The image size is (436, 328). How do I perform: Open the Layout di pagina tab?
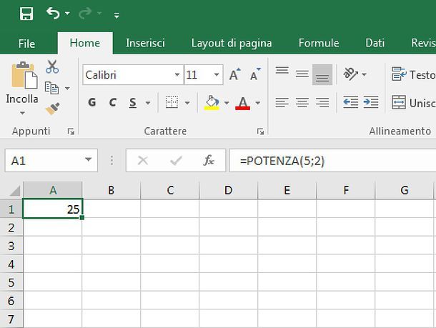tap(232, 44)
